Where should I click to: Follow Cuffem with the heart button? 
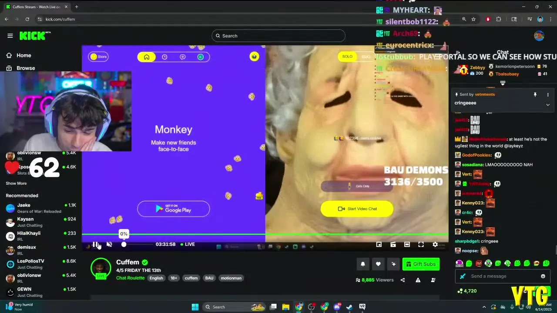[378, 264]
